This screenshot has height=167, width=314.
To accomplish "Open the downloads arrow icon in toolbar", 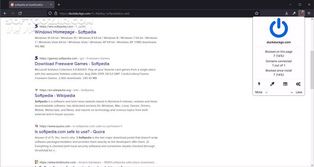I will click(287, 13).
